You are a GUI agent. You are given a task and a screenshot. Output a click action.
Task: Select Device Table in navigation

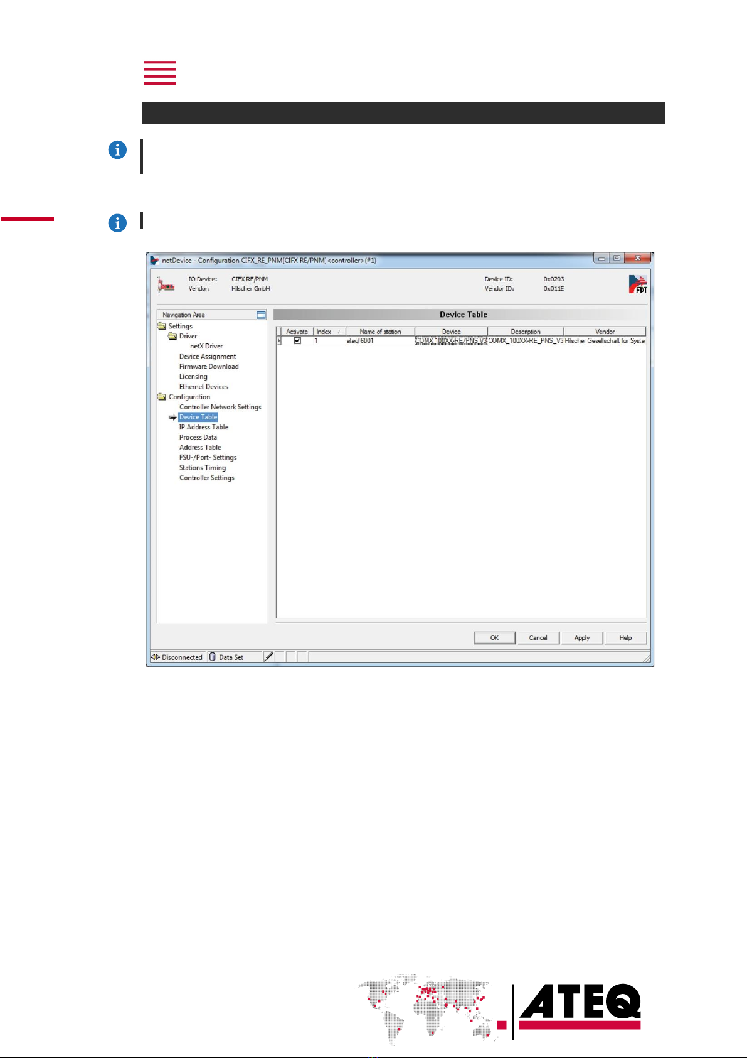(198, 417)
